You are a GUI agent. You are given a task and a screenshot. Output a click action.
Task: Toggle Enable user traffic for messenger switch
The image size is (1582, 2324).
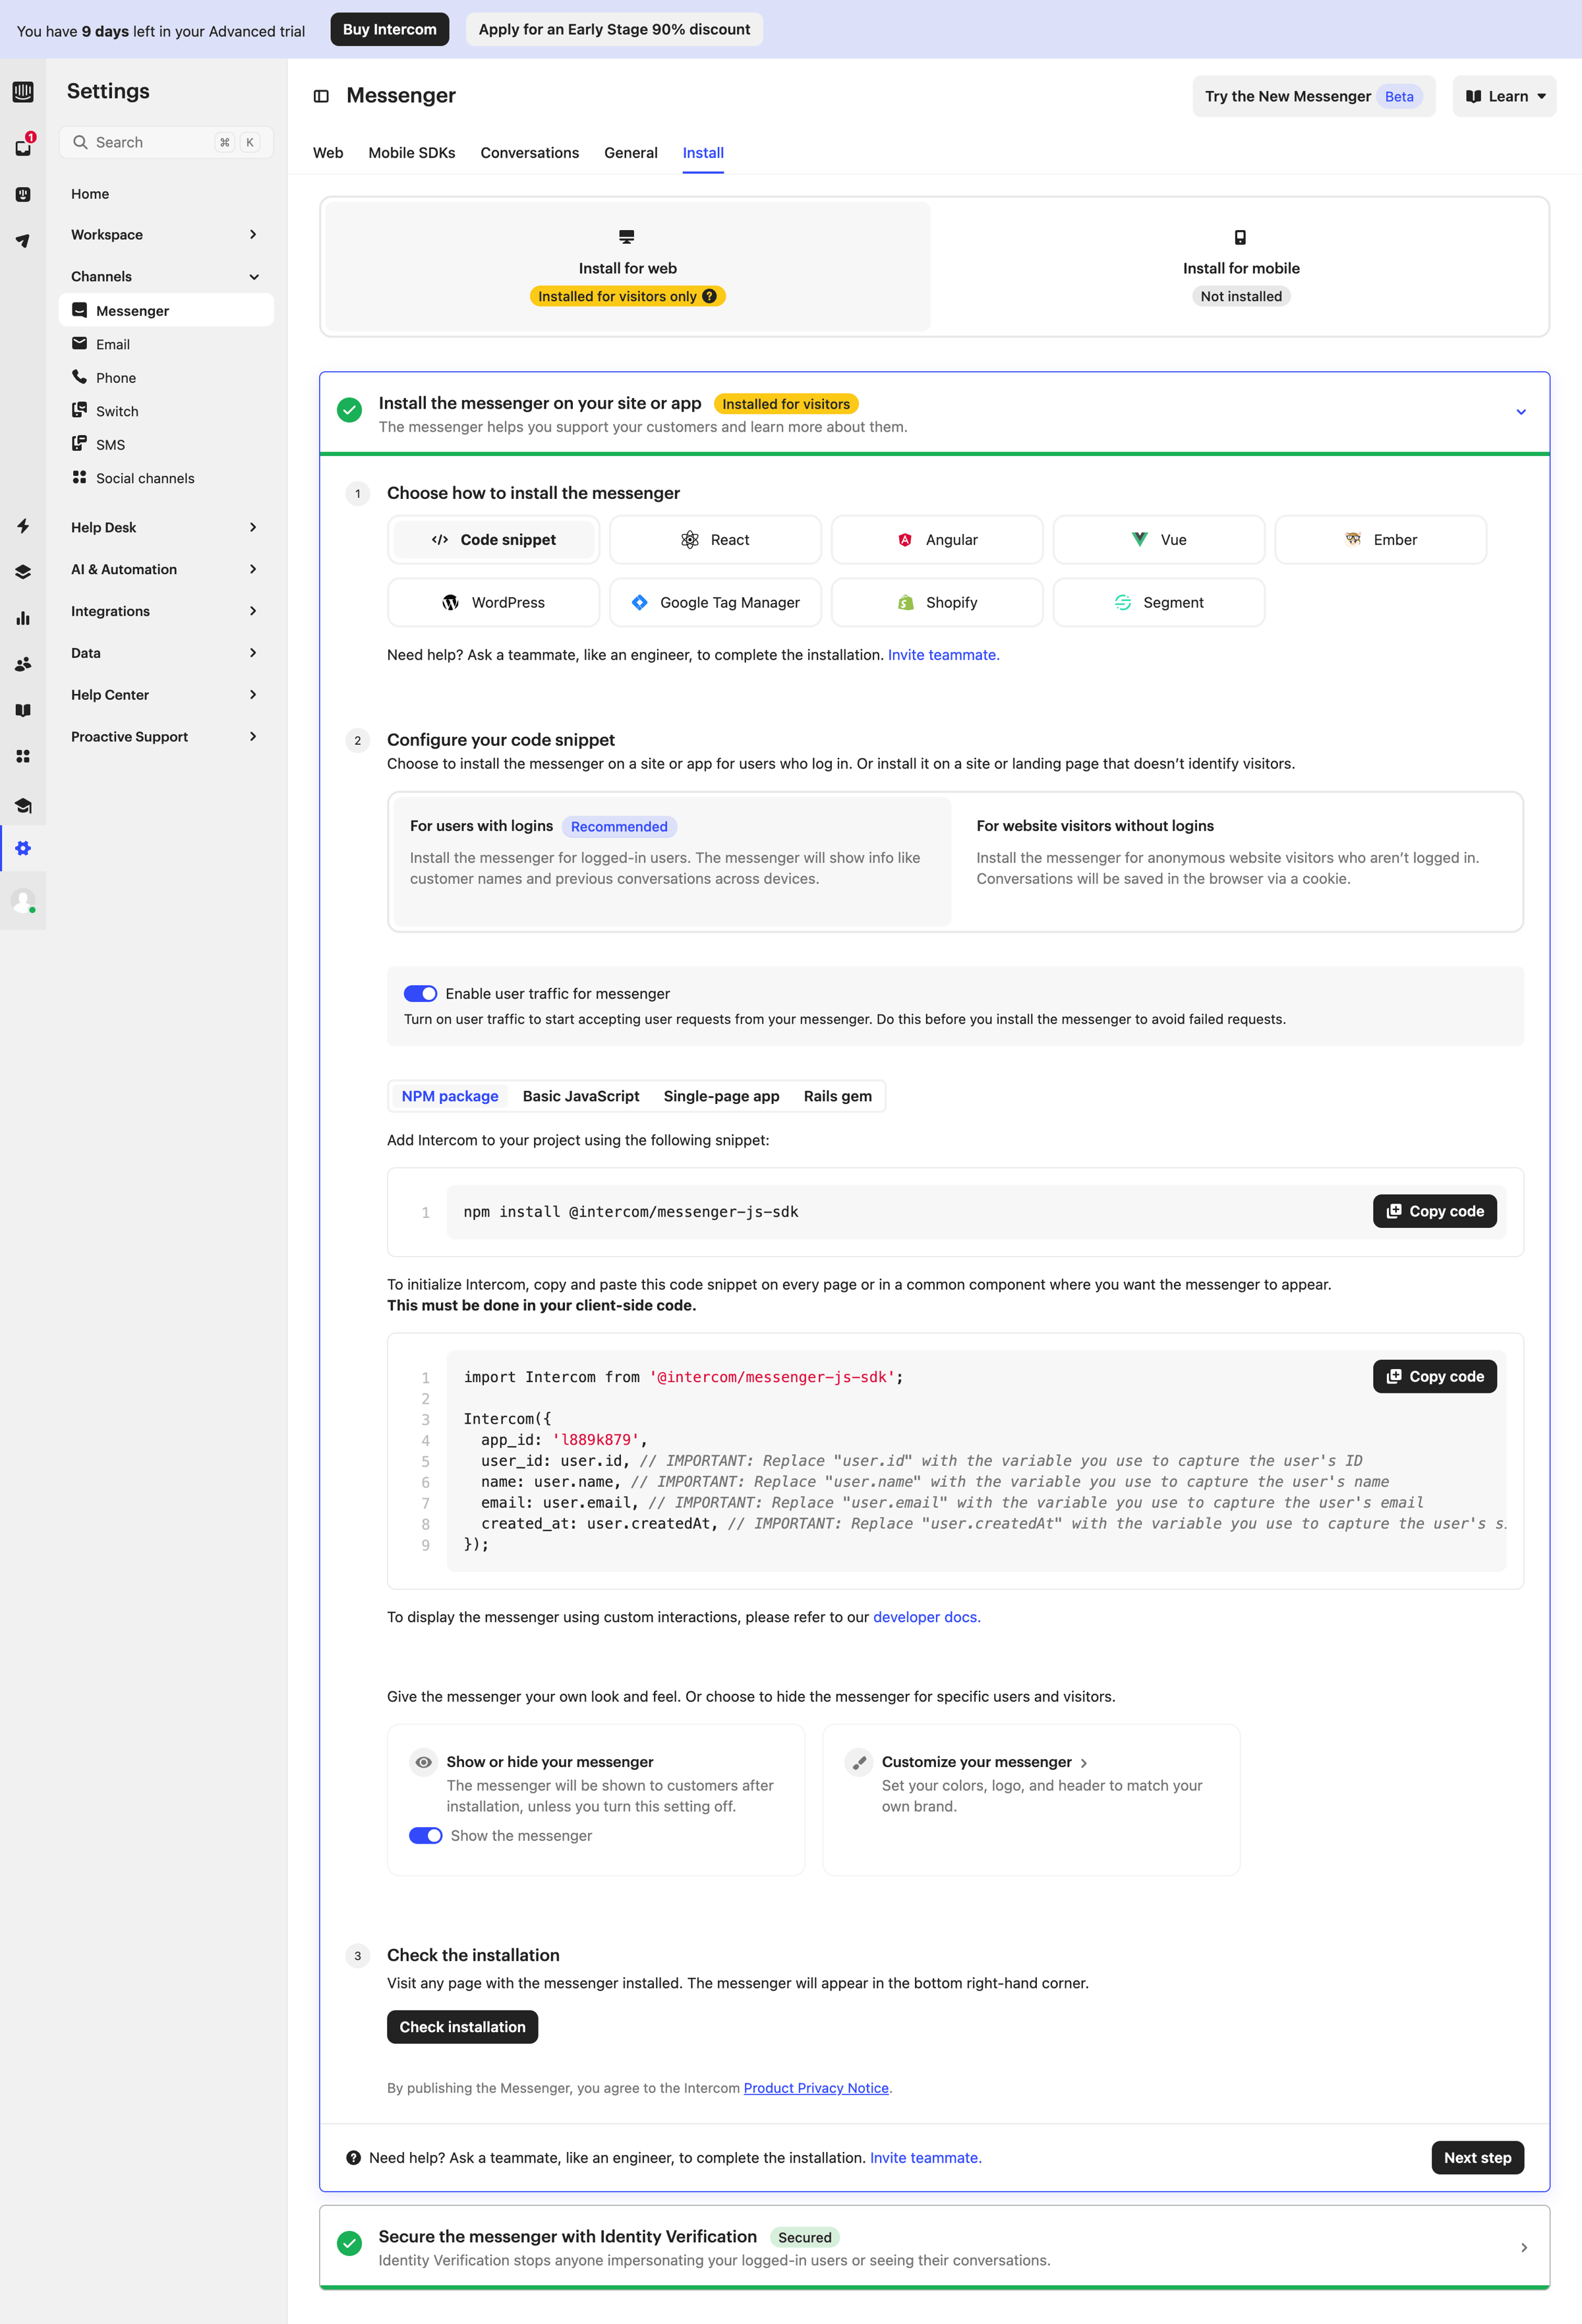click(420, 993)
